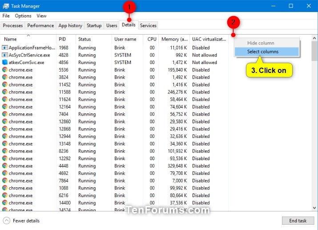
Task: Click 'Not allowed' in AsSysCtrlService row
Action: [x=205, y=55]
